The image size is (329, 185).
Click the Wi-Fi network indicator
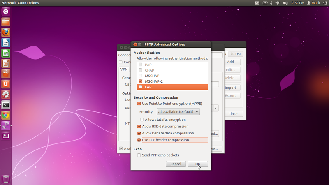click(x=278, y=3)
